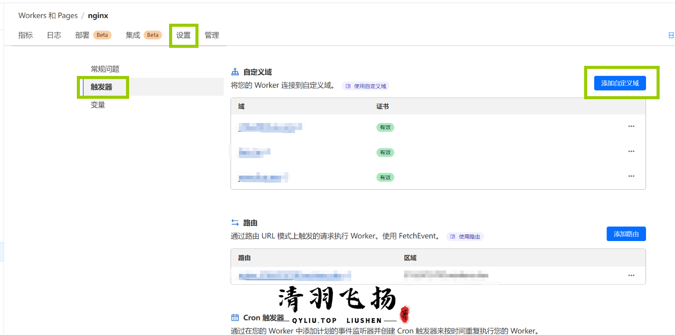This screenshot has height=335, width=675.
Task: Open options menu for first custom domain row
Action: tap(631, 126)
